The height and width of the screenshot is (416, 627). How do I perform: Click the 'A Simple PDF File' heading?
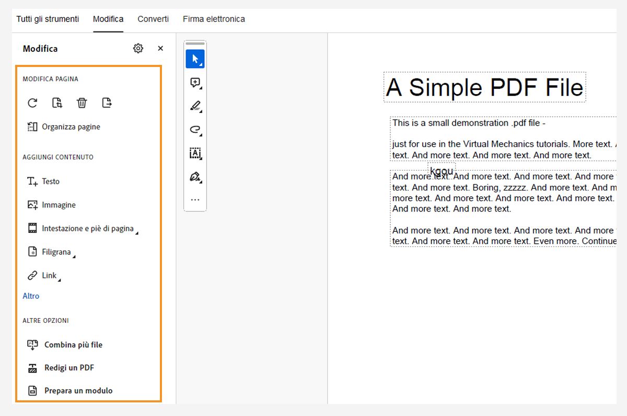(484, 87)
